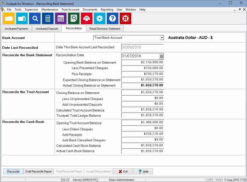Open the Documents menu

[90, 9]
